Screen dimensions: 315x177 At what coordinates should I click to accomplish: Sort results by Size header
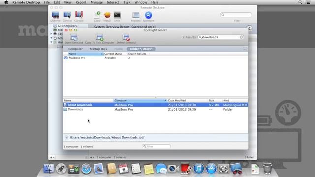tap(215, 100)
